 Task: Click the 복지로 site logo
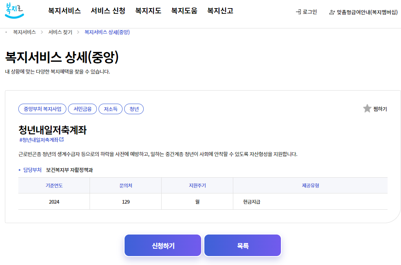(13, 11)
